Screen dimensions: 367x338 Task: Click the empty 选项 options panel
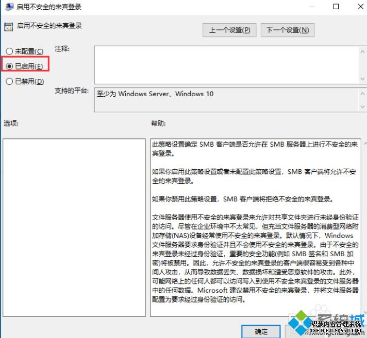click(x=74, y=227)
